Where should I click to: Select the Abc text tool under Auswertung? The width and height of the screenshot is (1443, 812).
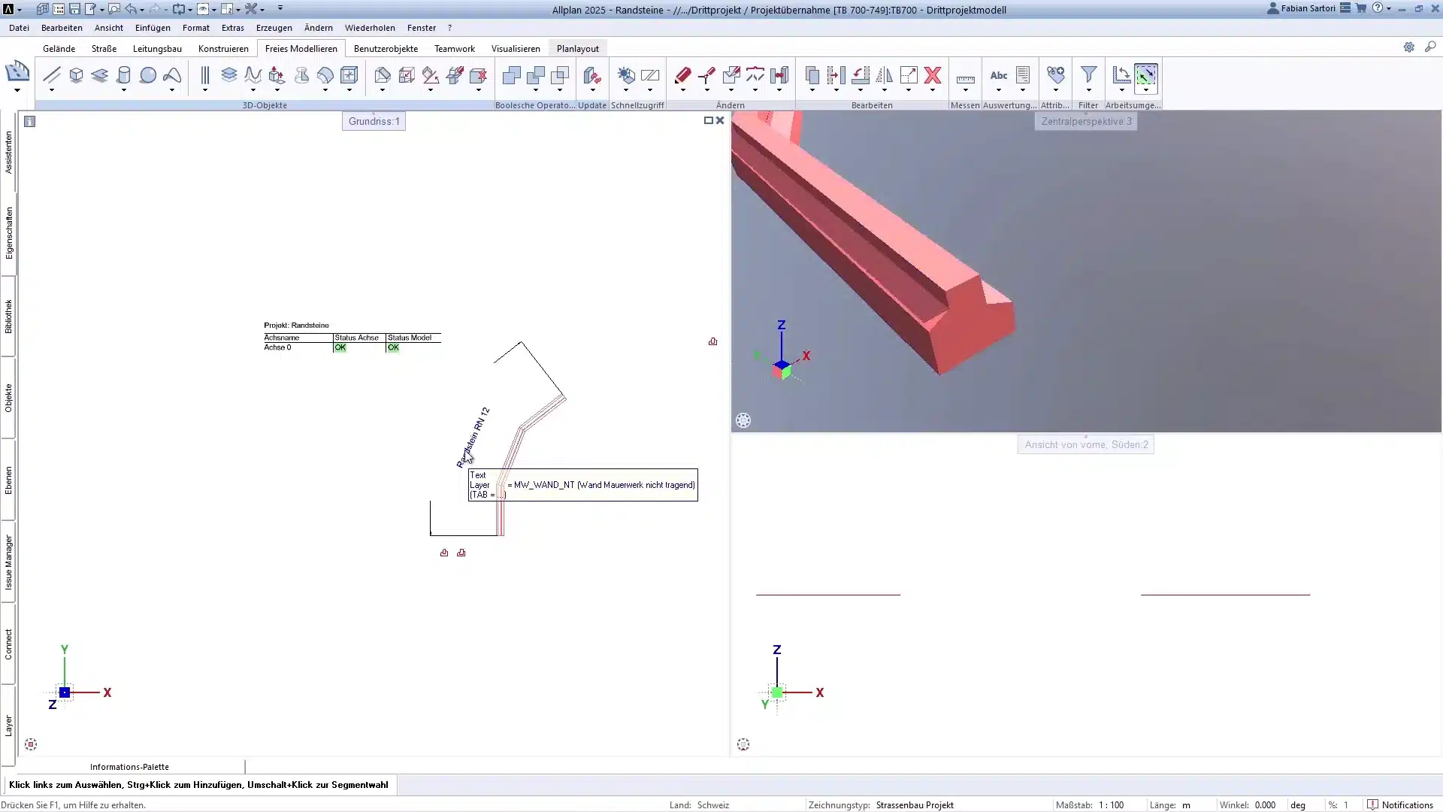(999, 75)
